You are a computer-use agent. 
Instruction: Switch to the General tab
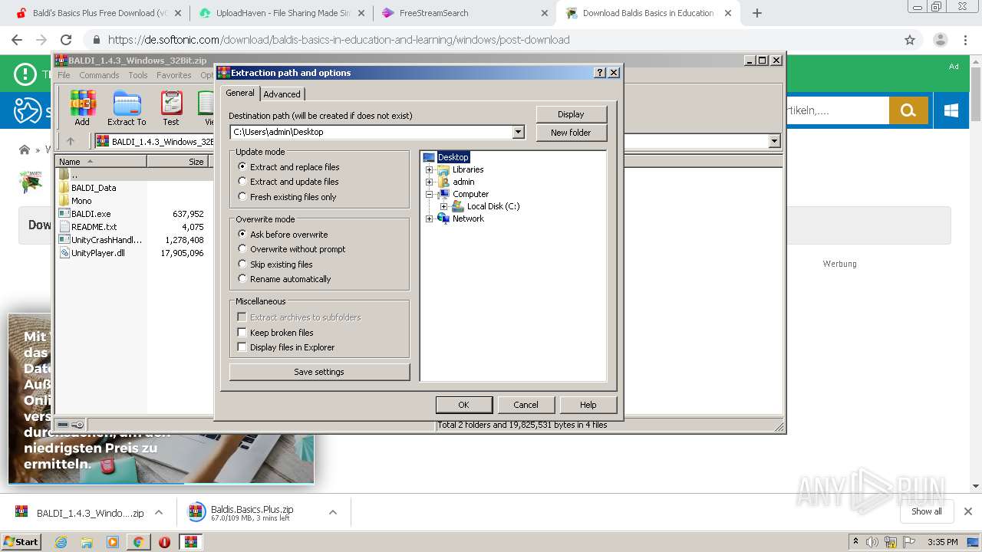point(240,93)
